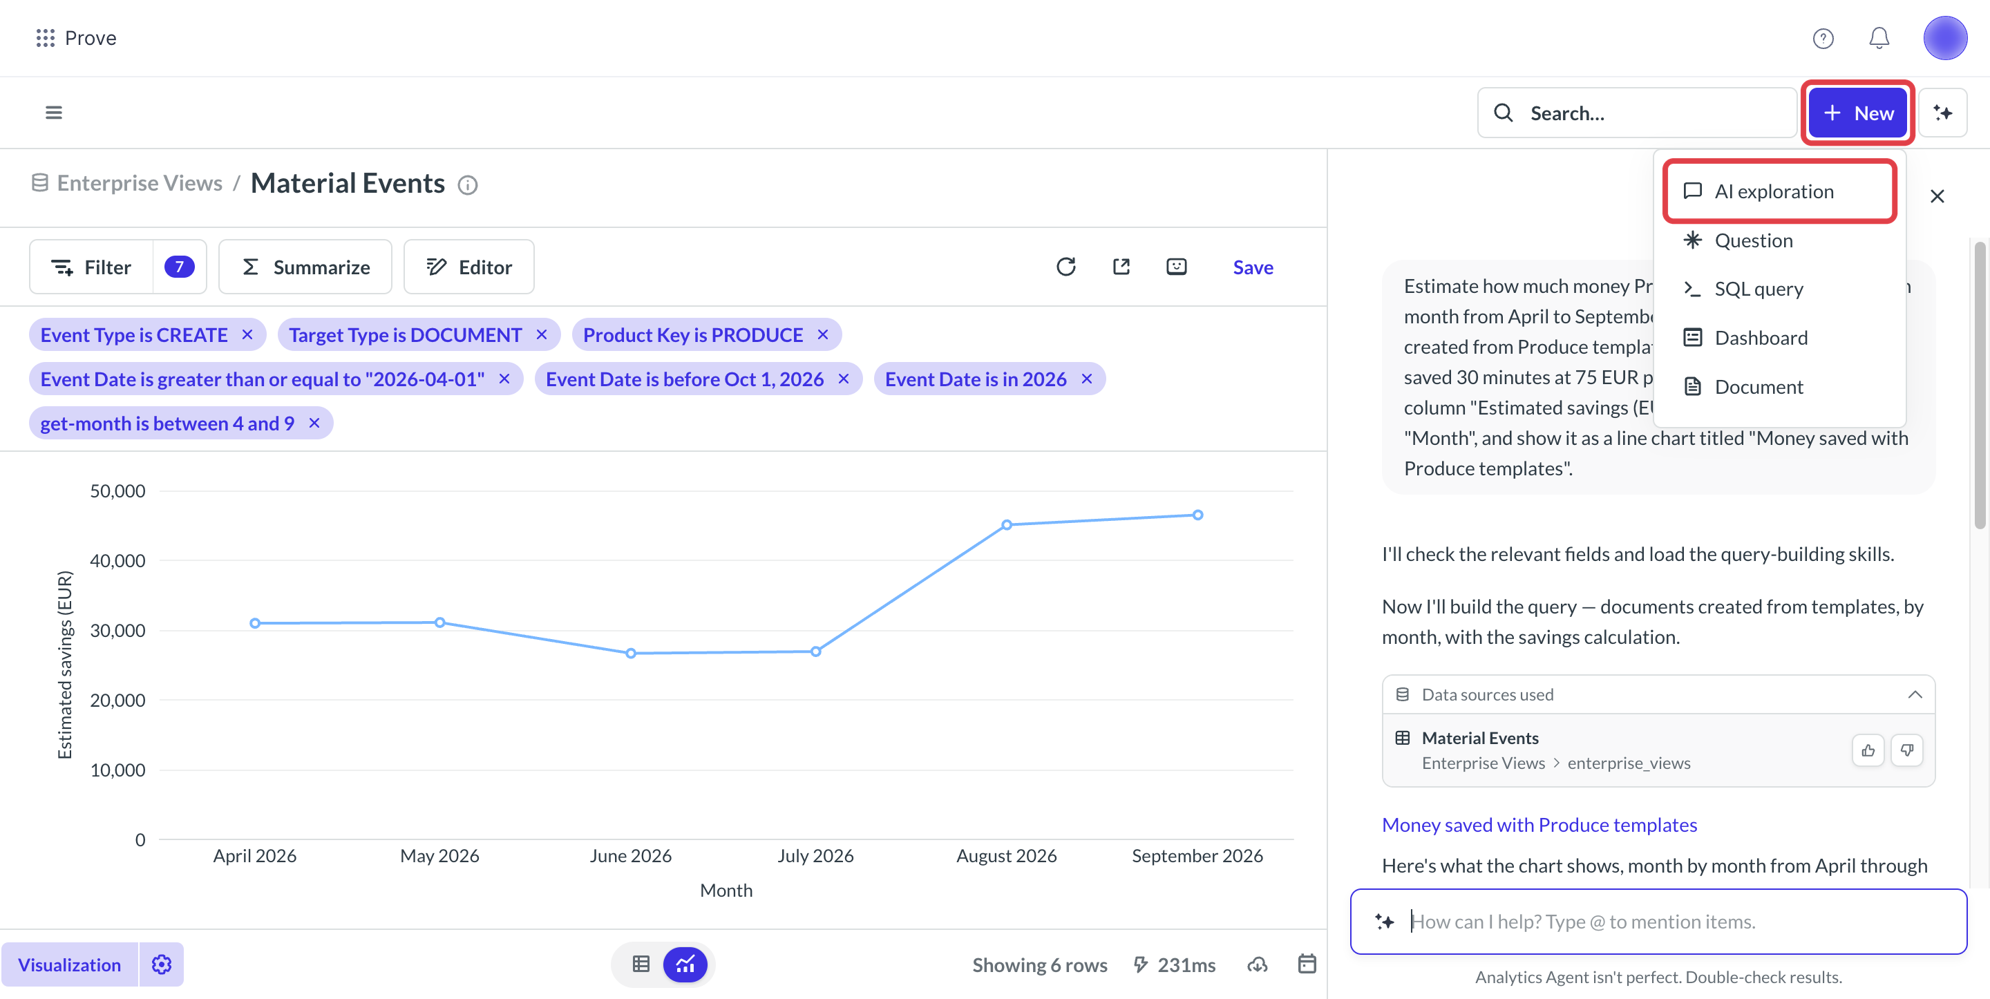Screen dimensions: 1990x999
Task: Give thumbs down on Material Events source
Action: [x=1906, y=750]
